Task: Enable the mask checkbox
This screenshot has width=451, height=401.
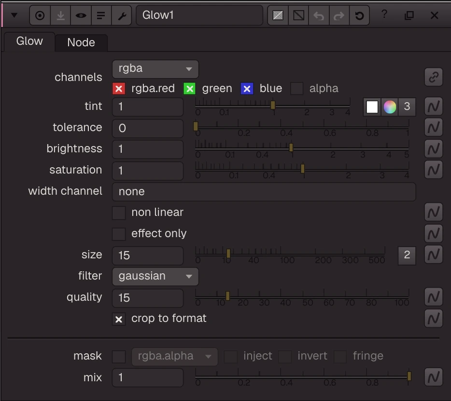Action: click(119, 357)
